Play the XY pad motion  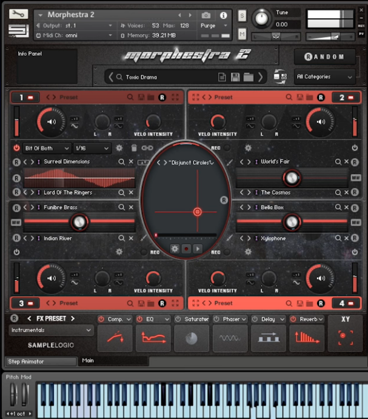point(198,249)
